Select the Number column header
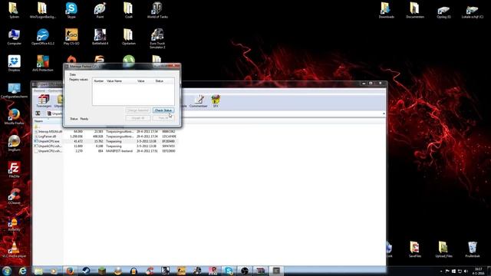 pos(99,81)
